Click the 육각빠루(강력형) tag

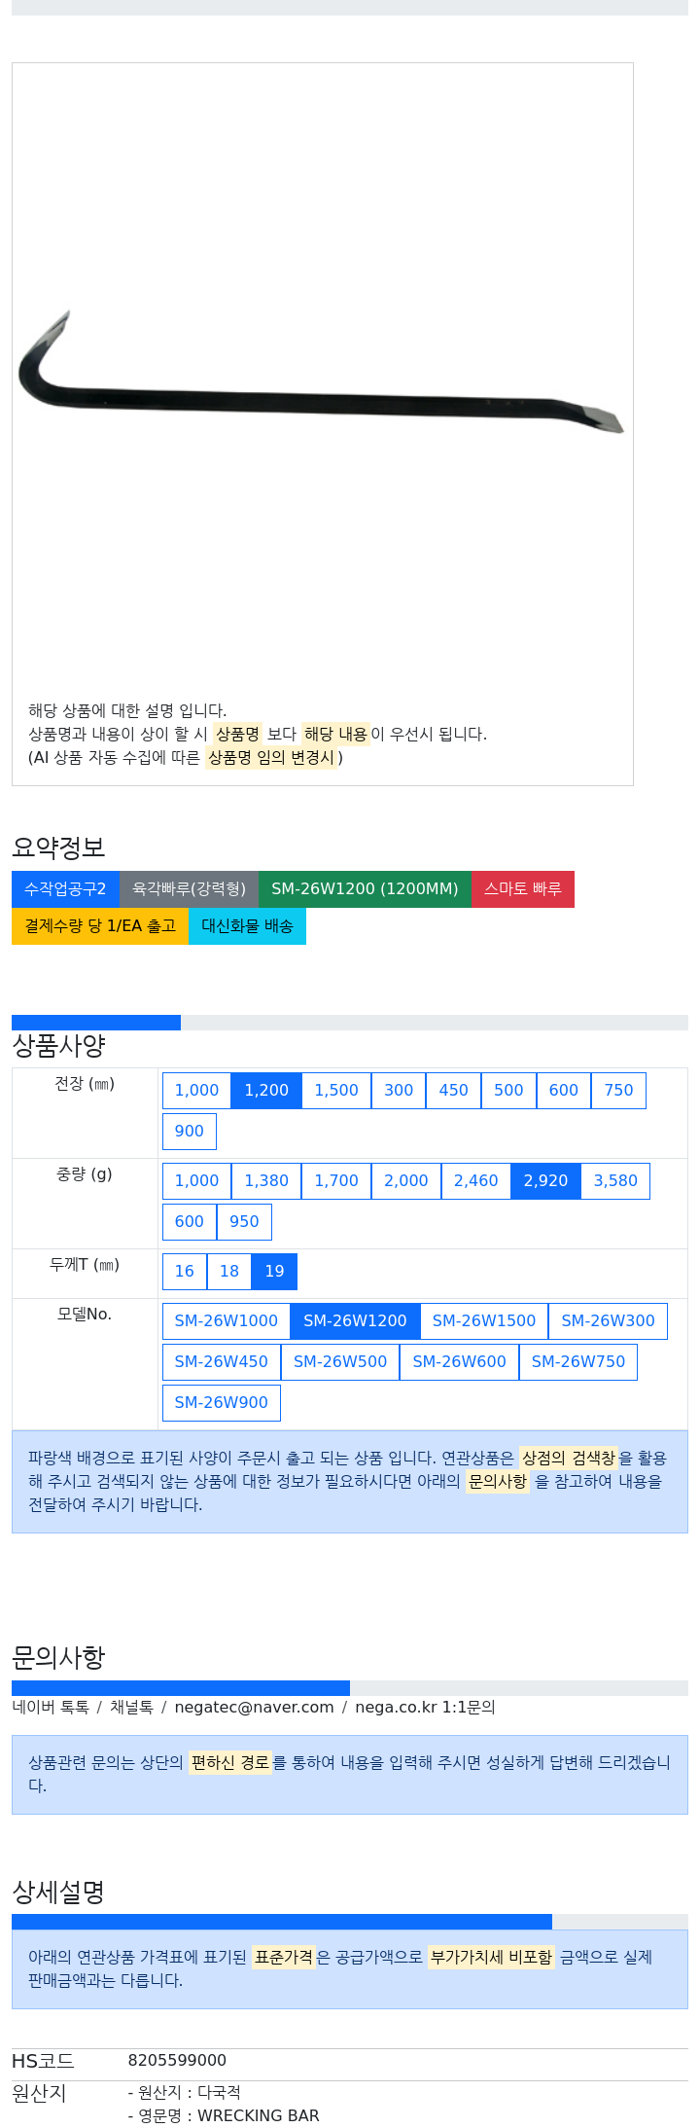[x=189, y=889]
